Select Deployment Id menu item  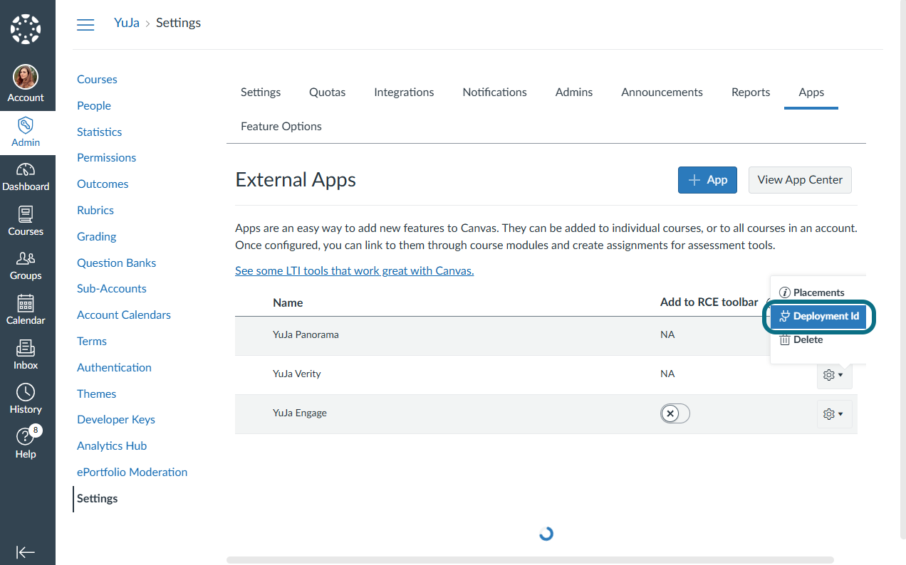pos(818,316)
